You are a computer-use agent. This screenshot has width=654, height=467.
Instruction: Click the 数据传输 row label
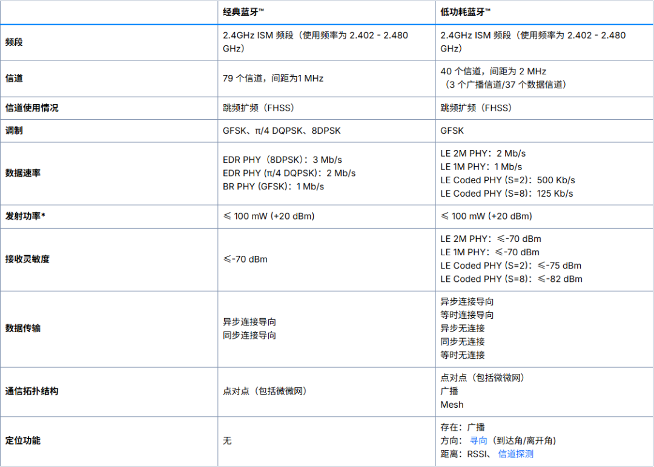tap(23, 328)
